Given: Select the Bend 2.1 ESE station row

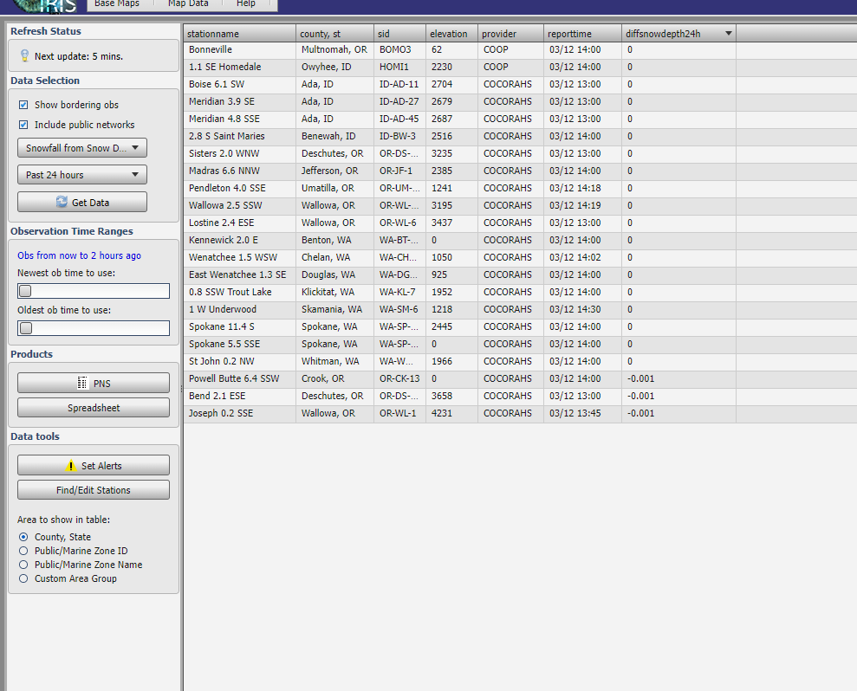Looking at the screenshot, I should [x=217, y=396].
